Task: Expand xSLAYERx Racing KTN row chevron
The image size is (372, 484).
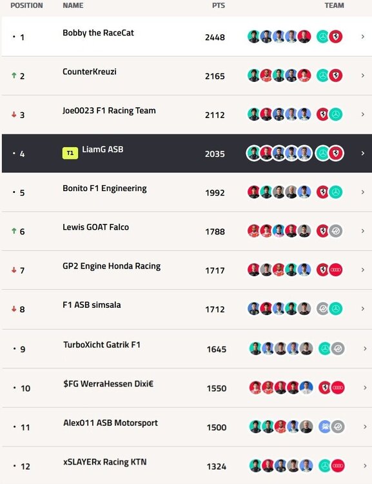Action: [365, 466]
